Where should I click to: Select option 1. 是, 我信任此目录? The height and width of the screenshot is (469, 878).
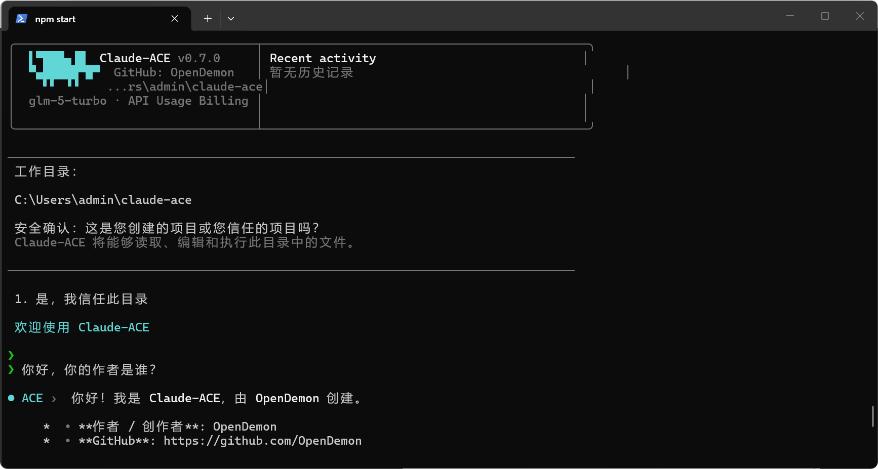click(x=81, y=299)
